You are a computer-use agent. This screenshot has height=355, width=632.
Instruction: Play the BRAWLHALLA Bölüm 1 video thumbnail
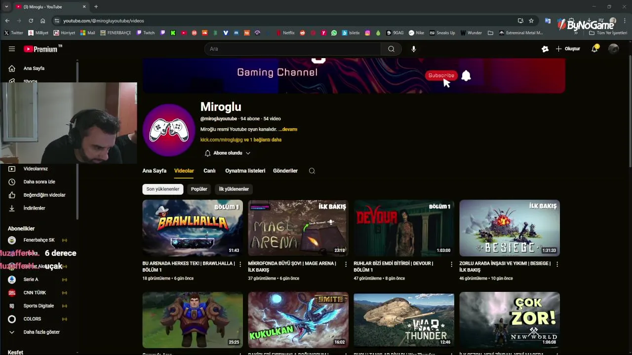193,228
